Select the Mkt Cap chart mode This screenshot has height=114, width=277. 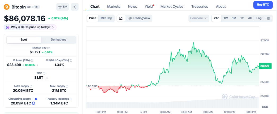coord(106,18)
